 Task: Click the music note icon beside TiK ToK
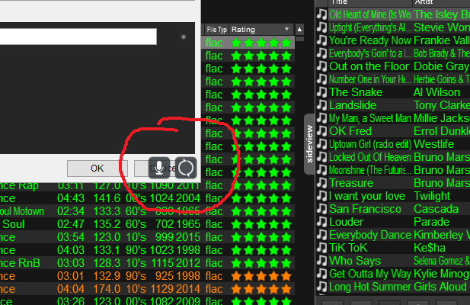pyautogui.click(x=322, y=248)
